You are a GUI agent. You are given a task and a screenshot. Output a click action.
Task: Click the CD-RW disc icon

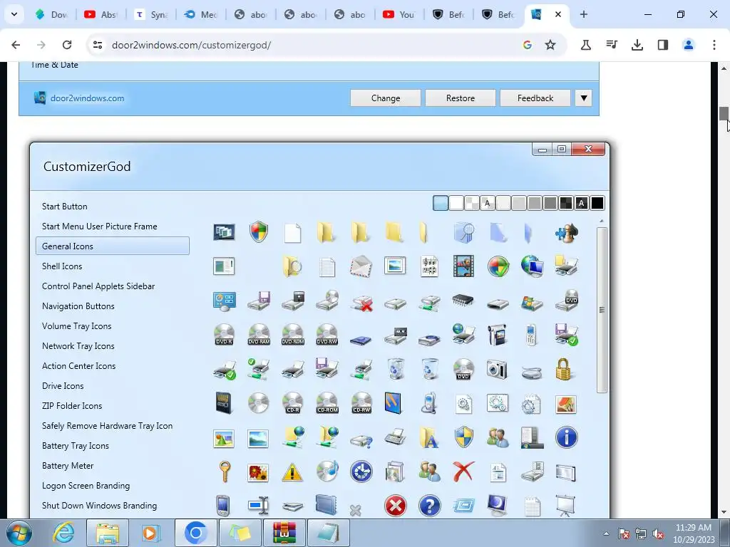tap(361, 403)
